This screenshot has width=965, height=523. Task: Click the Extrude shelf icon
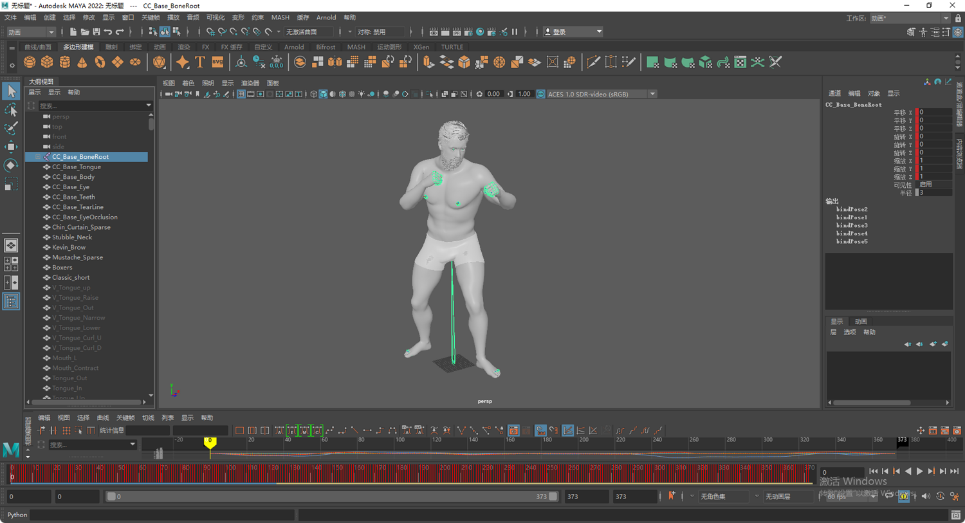[x=428, y=62]
